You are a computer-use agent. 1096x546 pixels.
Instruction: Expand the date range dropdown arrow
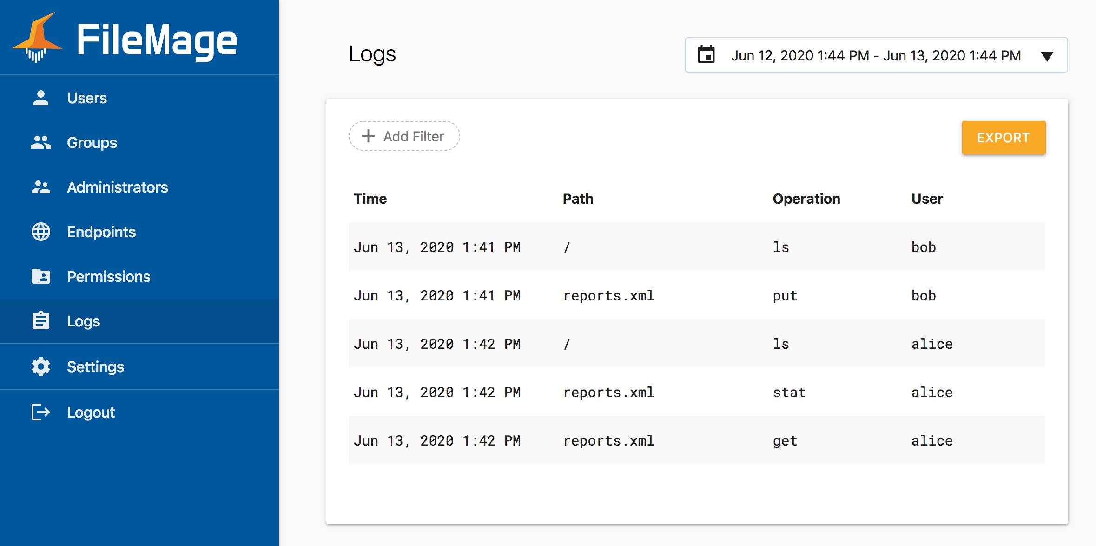tap(1047, 56)
